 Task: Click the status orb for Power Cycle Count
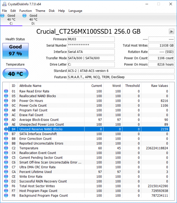(x=6, y=105)
